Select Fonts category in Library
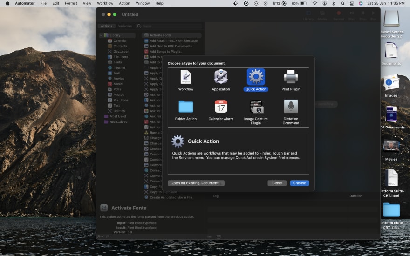This screenshot has height=256, width=410. pos(115,62)
